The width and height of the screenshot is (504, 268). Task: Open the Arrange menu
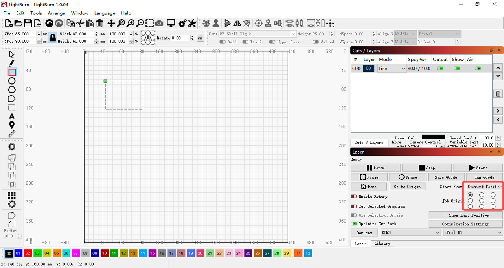pyautogui.click(x=57, y=13)
